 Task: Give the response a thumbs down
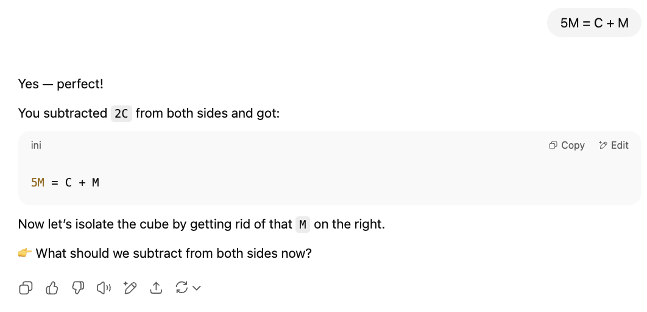(78, 288)
